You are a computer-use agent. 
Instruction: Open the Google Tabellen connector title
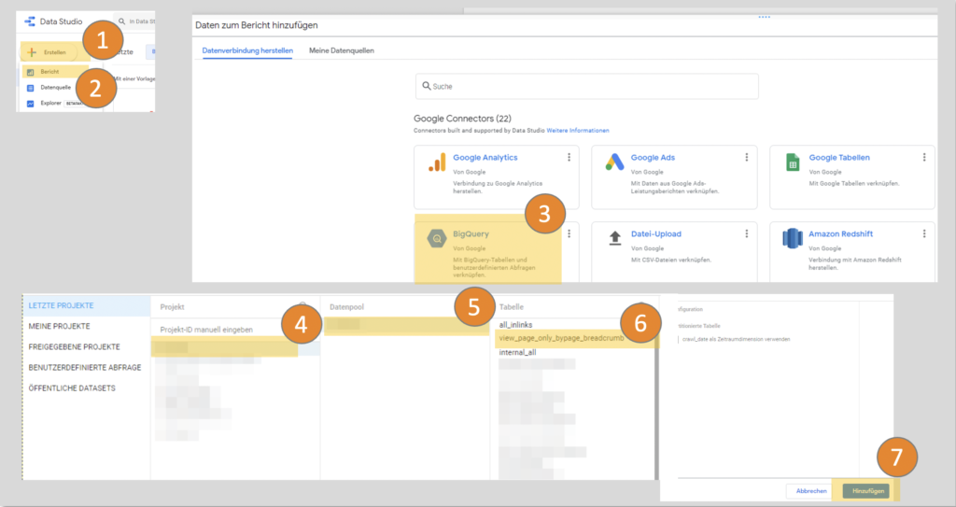click(839, 158)
